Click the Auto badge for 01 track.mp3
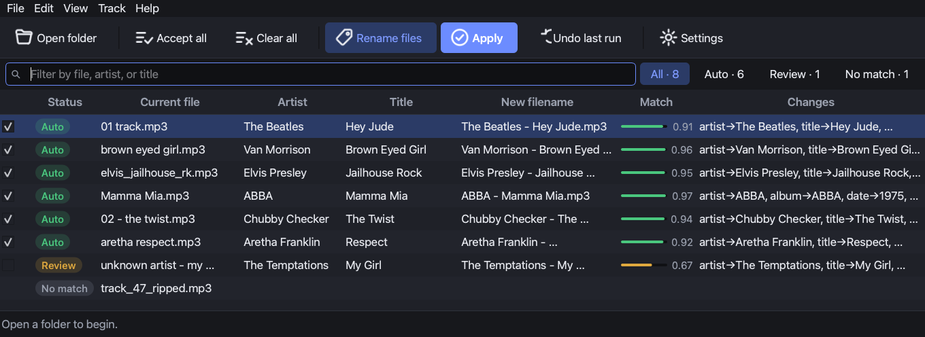The image size is (925, 337). [52, 126]
